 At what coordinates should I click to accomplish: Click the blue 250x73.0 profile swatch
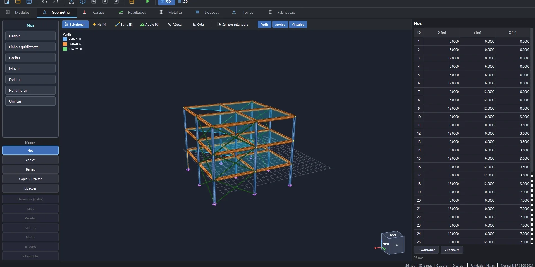tap(65, 39)
